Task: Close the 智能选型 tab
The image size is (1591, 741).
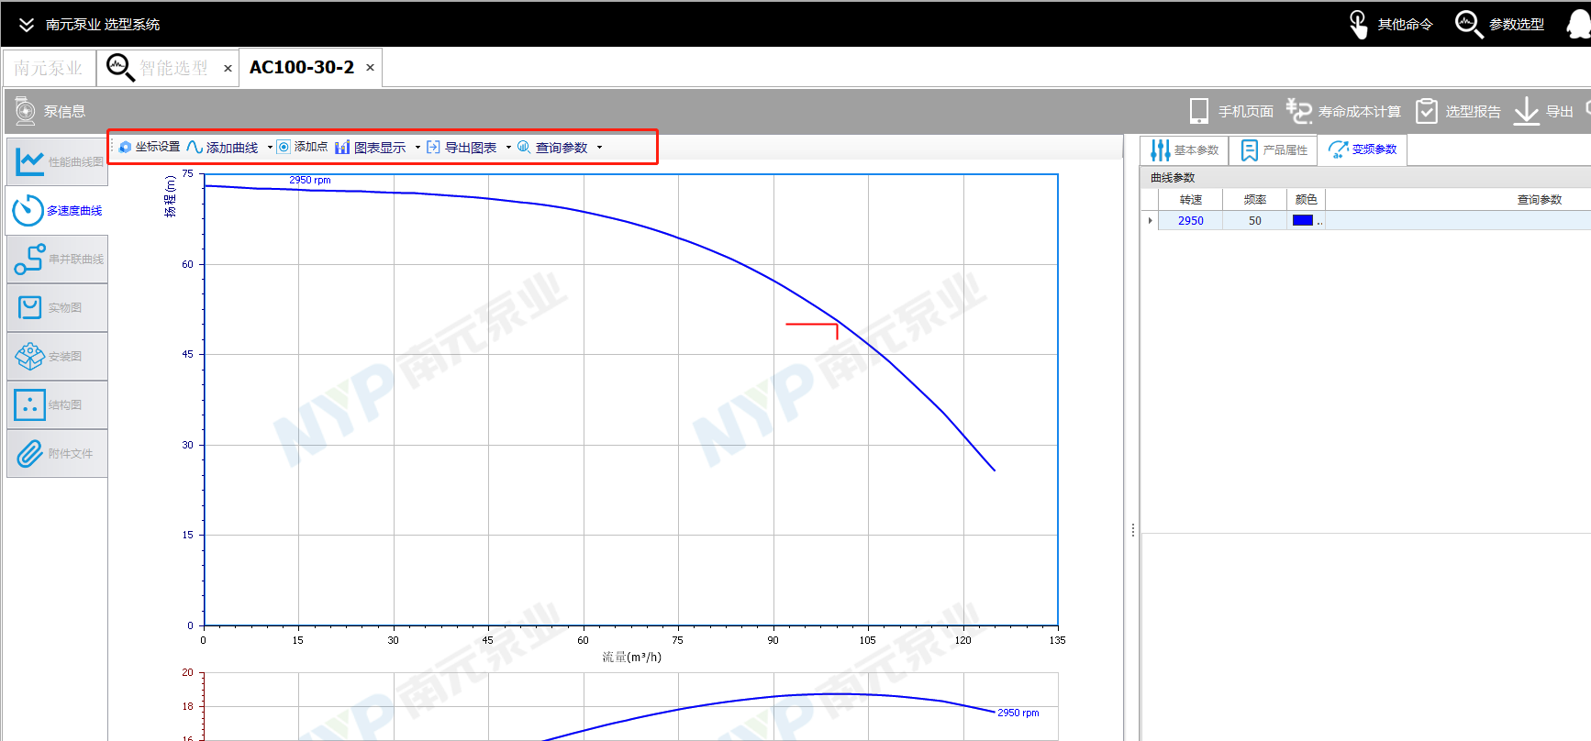Action: coord(228,68)
